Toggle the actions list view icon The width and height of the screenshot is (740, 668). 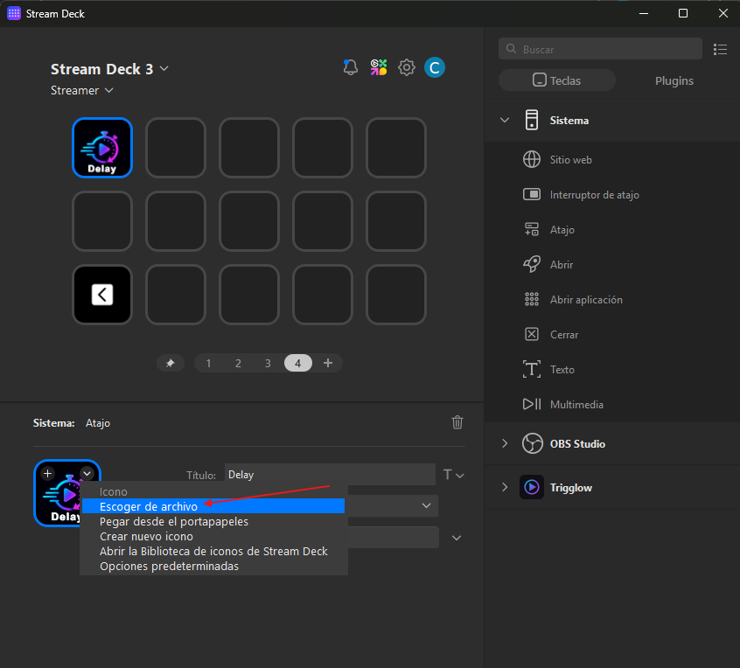pos(720,49)
